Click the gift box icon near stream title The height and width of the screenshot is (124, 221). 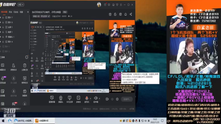coord(110,14)
